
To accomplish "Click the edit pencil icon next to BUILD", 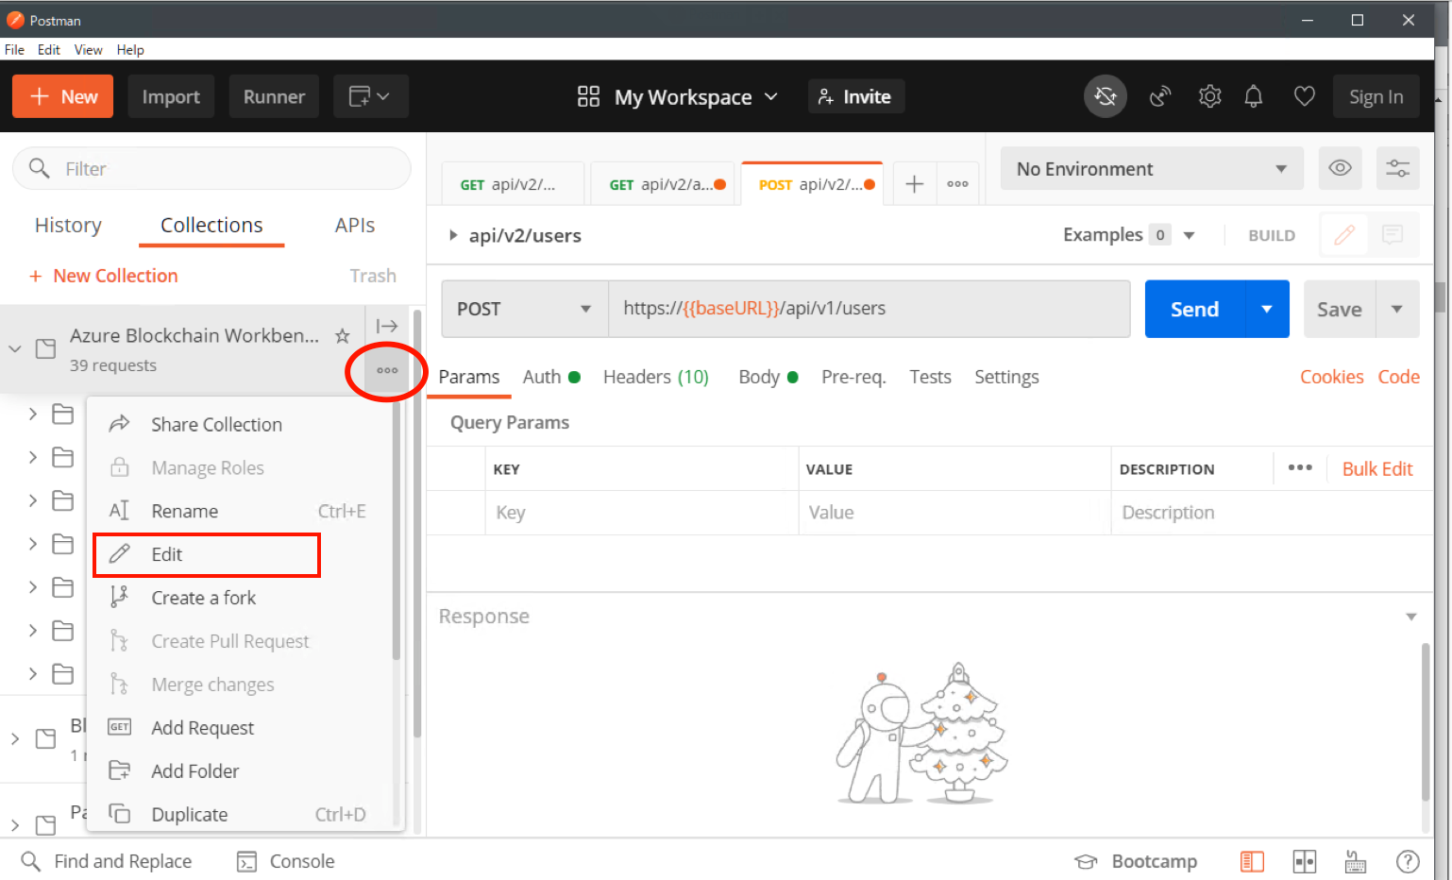I will 1344,234.
